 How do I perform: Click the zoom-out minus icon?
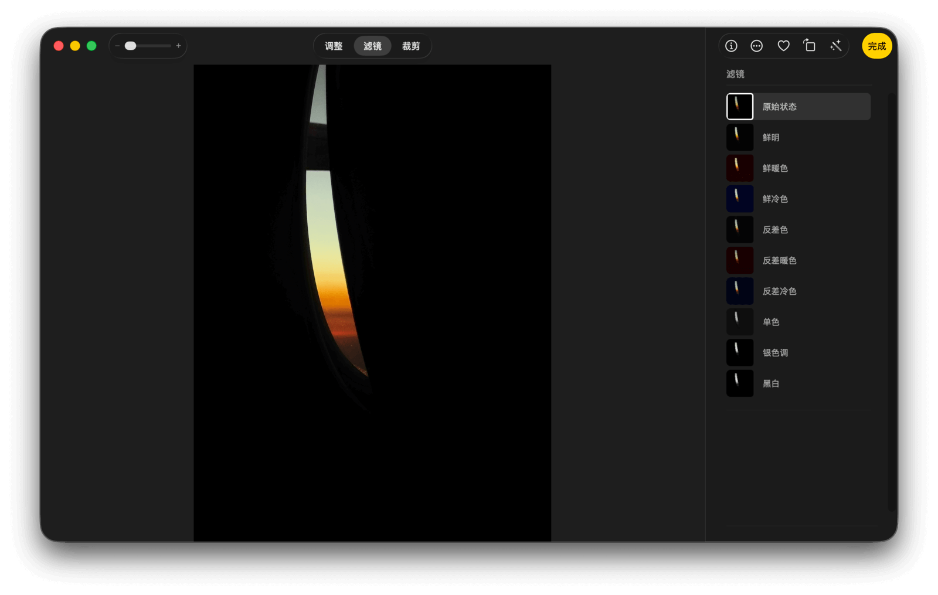pos(117,46)
